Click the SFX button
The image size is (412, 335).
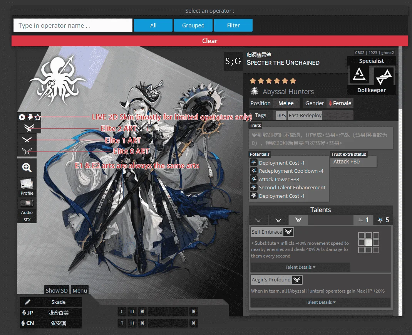tap(27, 219)
